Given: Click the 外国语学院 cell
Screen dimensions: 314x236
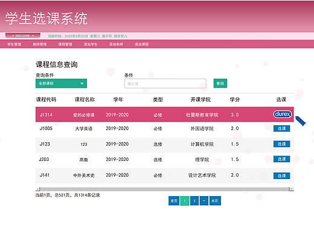Looking at the screenshot, I should pos(202,129).
